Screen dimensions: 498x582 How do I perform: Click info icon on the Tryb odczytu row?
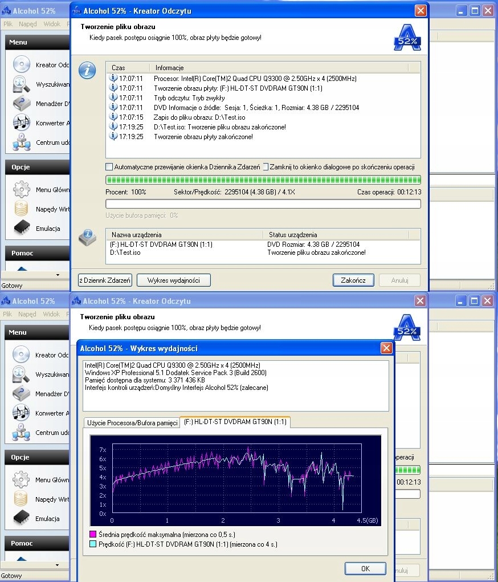pyautogui.click(x=113, y=97)
